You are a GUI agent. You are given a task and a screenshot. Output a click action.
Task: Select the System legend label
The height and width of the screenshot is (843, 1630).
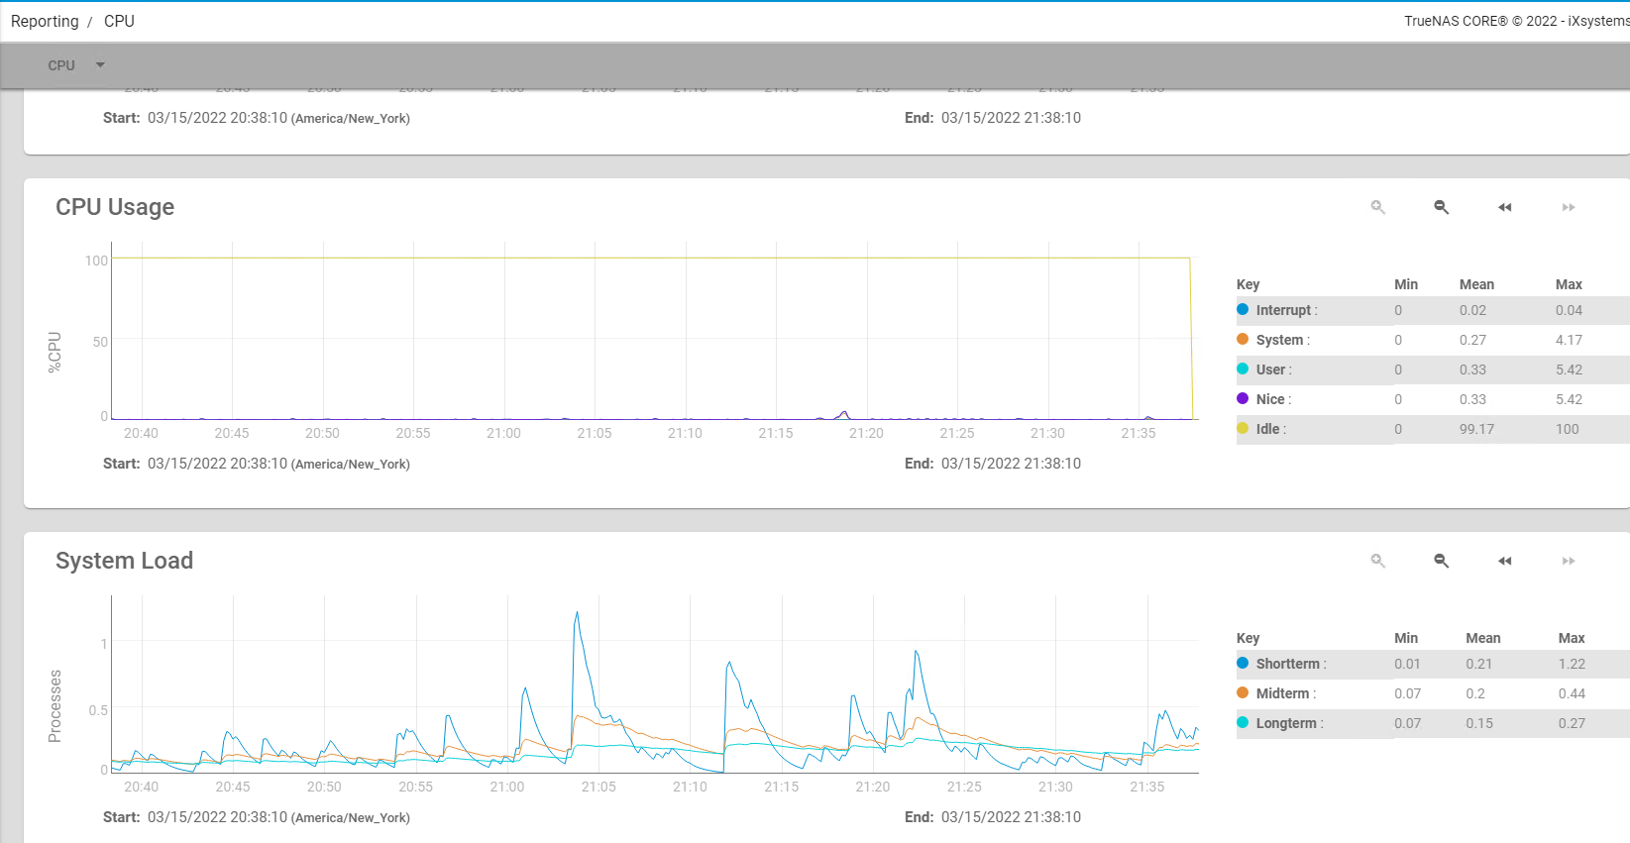[x=1282, y=340]
